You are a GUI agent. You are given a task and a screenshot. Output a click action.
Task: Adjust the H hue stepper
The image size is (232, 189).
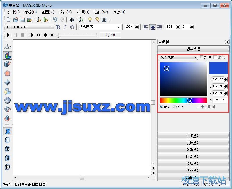[x=226, y=79]
